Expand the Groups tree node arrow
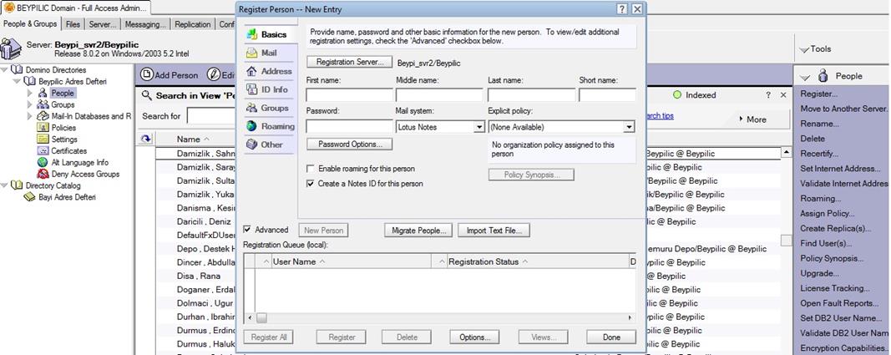891x355 pixels. [x=29, y=104]
